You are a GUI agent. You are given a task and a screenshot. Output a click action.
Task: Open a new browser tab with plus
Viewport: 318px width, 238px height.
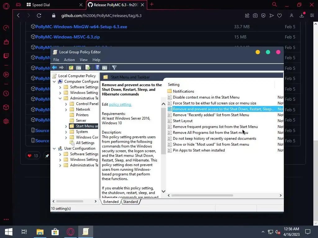(152, 4)
